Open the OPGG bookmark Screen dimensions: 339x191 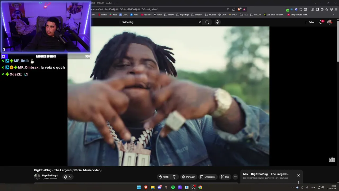pos(123,15)
